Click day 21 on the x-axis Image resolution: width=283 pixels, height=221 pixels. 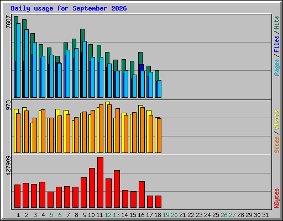pos(182,215)
